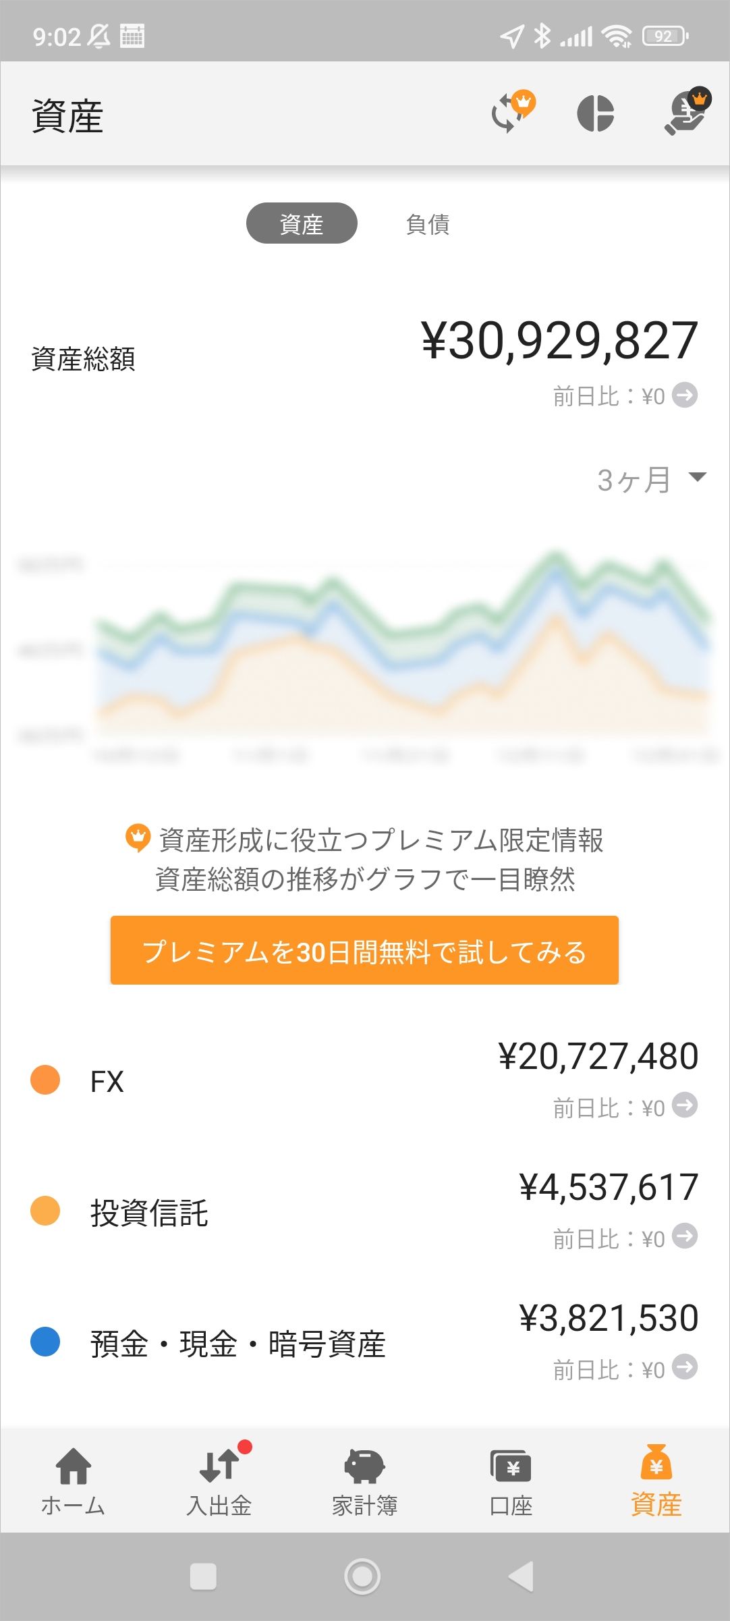Expand 投資信託 day-over-day arrow
The width and height of the screenshot is (730, 1621).
point(685,1236)
